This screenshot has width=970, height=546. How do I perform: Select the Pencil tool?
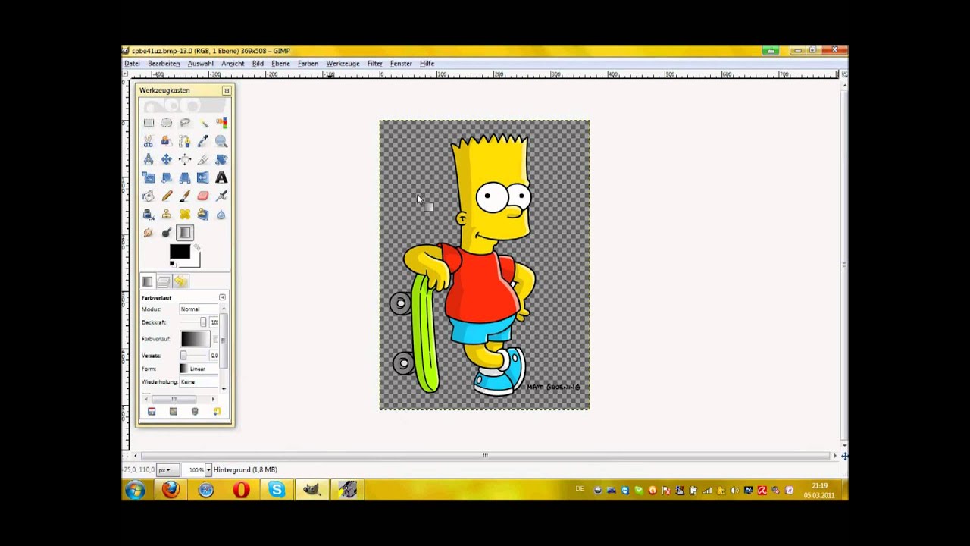(x=167, y=196)
